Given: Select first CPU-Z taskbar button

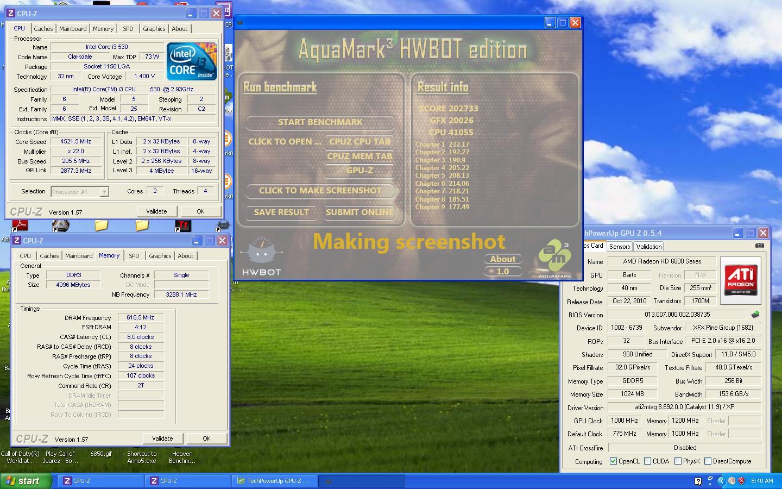Looking at the screenshot, I should point(101,481).
